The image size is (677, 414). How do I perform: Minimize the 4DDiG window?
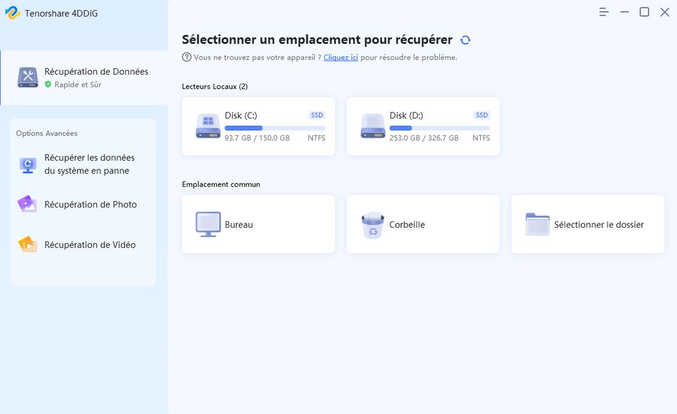tap(624, 12)
